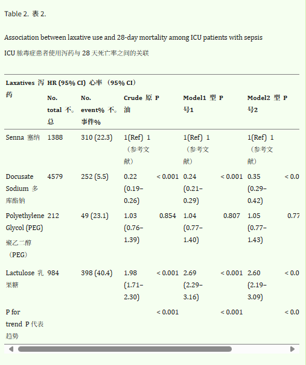Click the No. total column header
The image size is (306, 365).
click(60, 110)
